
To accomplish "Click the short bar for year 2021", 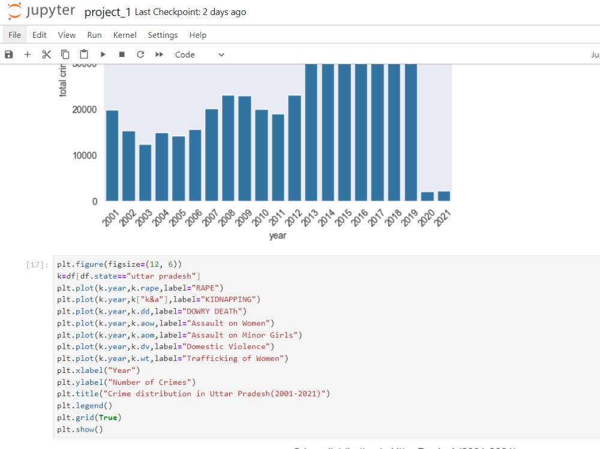I will pos(444,196).
